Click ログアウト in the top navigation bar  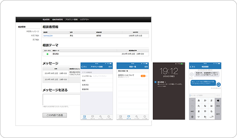pyautogui.click(x=85, y=20)
